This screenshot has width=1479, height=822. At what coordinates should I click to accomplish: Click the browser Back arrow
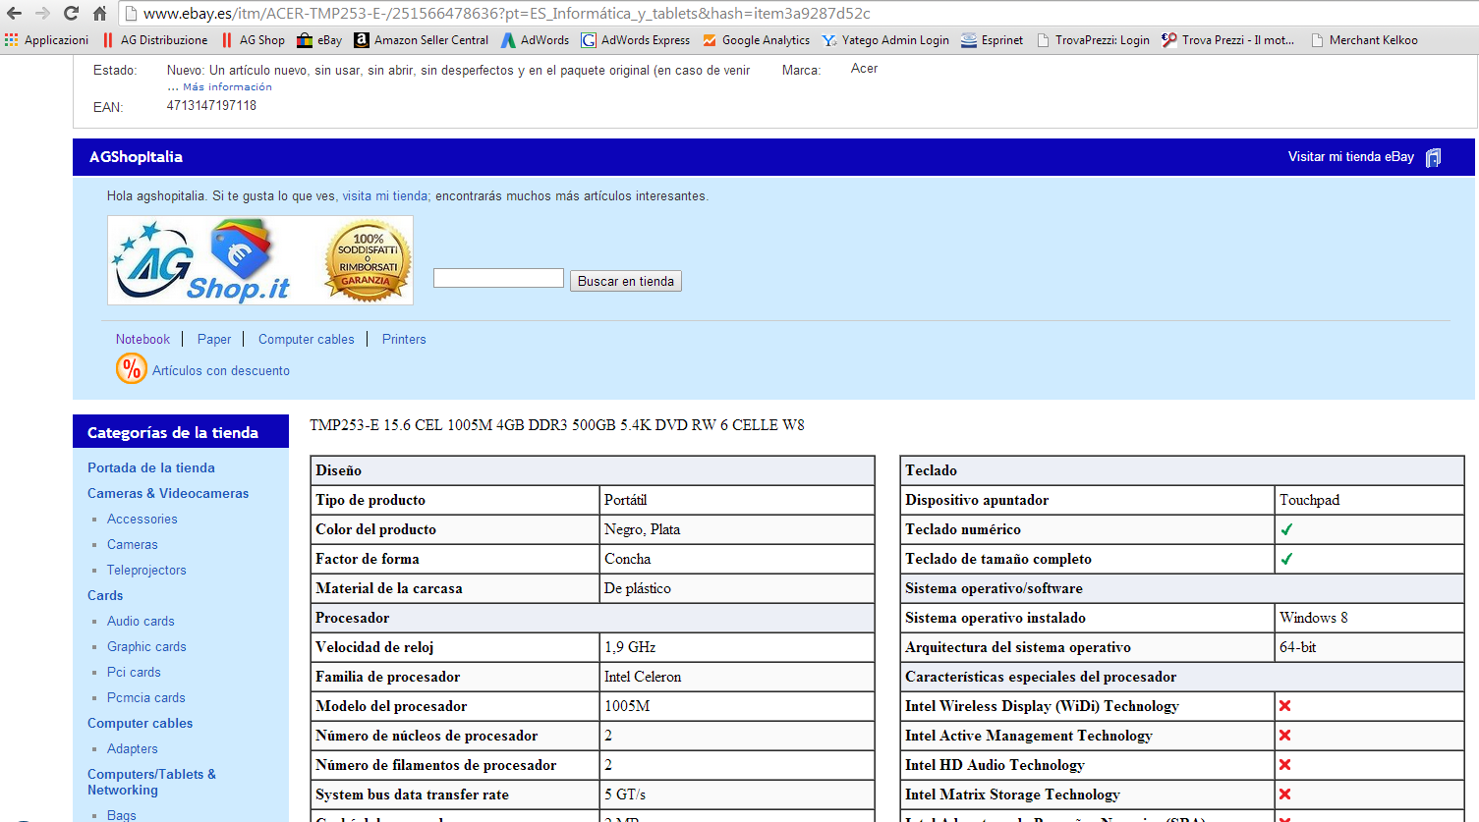point(14,14)
